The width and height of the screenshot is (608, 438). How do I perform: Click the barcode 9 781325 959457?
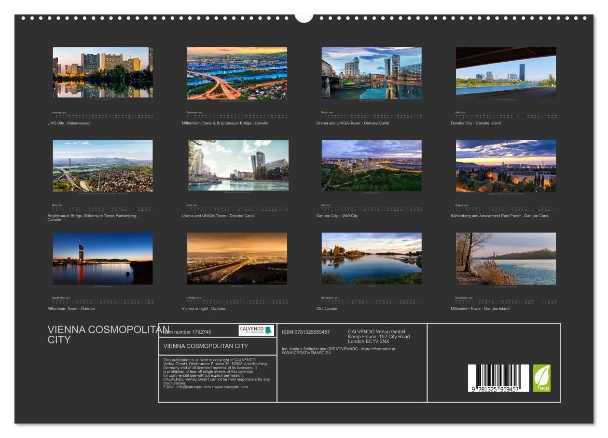point(498,378)
